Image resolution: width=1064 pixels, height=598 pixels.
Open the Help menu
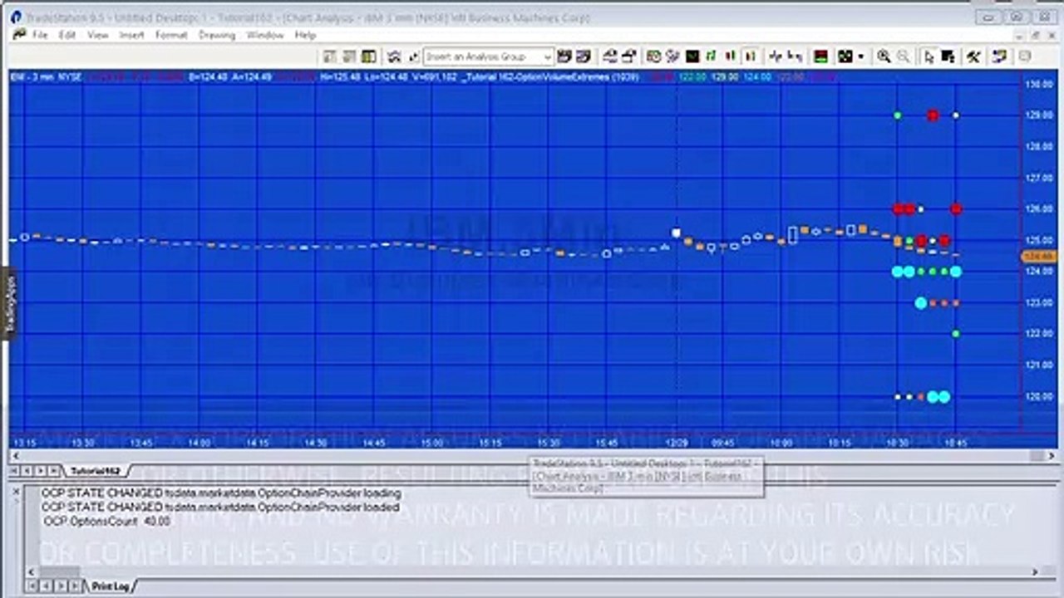pos(305,35)
